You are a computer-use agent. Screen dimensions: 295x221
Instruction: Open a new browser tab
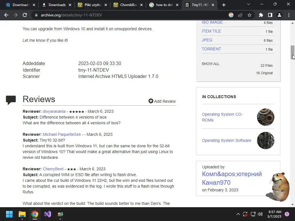(x=224, y=5)
